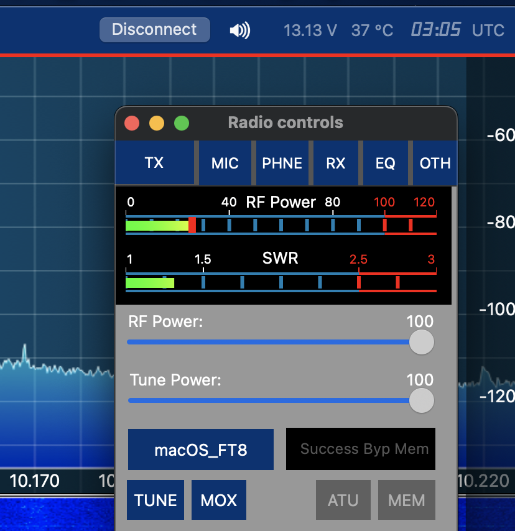This screenshot has height=531, width=515.
Task: Mute audio with the speaker icon
Action: point(240,30)
